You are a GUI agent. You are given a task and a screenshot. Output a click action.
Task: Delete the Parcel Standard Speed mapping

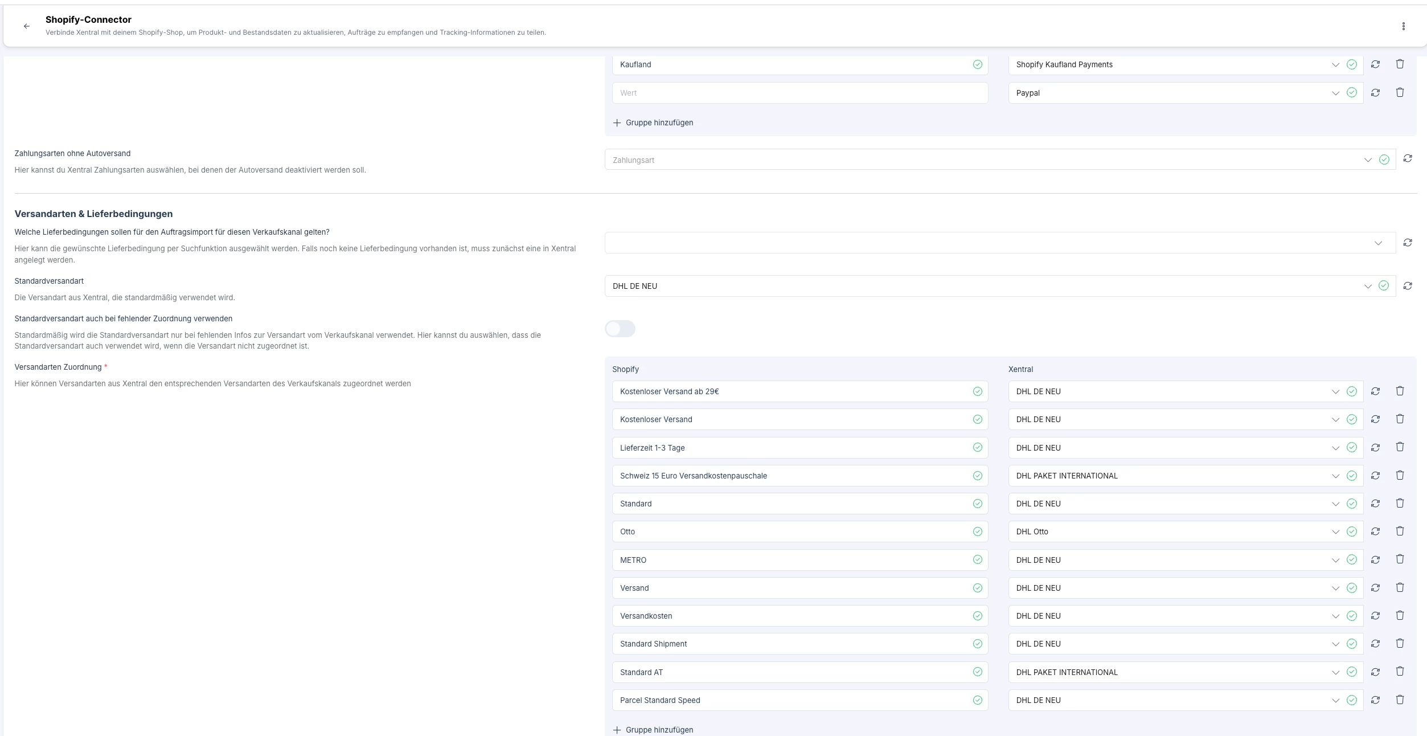(x=1400, y=700)
